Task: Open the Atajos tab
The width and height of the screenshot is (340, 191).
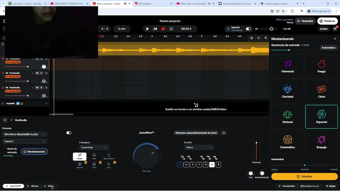Action: (331, 186)
